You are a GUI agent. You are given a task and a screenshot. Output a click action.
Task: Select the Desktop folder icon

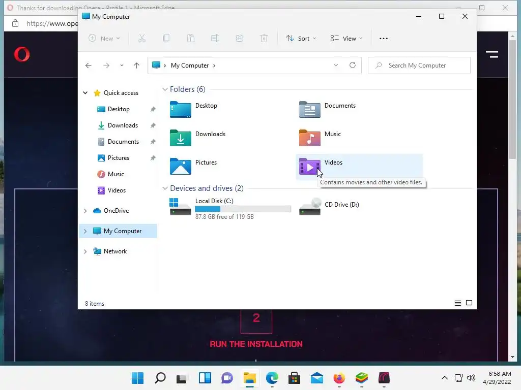point(181,110)
